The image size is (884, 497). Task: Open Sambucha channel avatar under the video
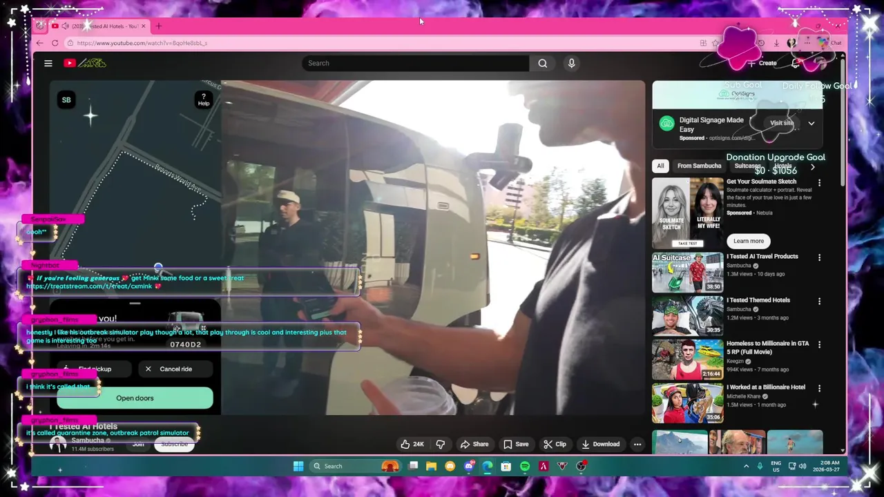58,445
